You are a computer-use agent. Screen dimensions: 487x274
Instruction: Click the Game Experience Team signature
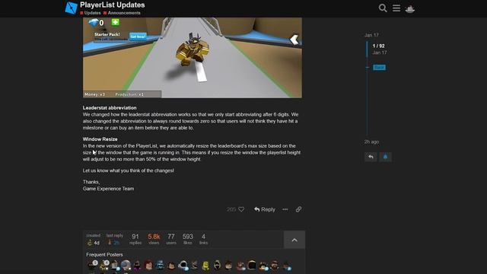[x=108, y=189]
